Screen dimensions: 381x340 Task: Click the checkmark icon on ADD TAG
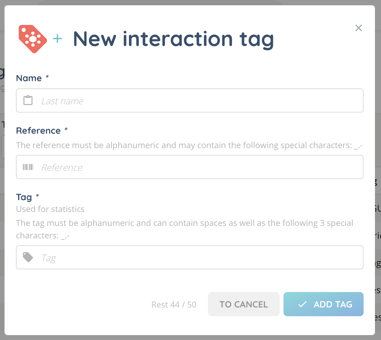coord(302,304)
